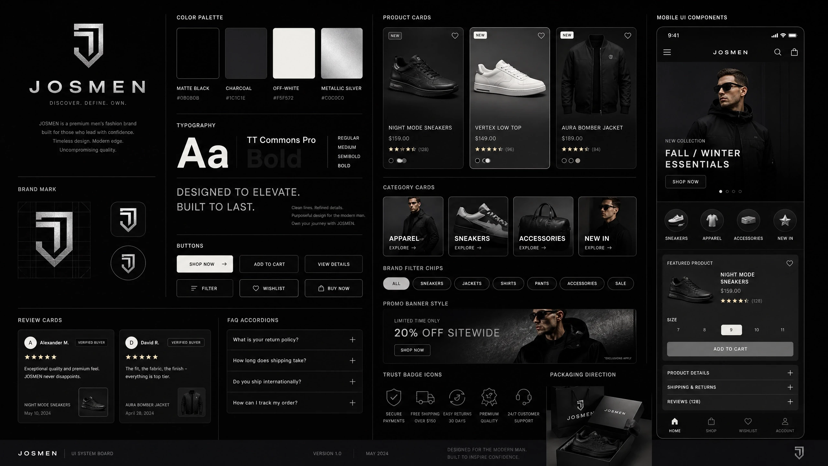The image size is (828, 466).
Task: Favorite the Vertex Low Top card heart
Action: click(x=541, y=36)
